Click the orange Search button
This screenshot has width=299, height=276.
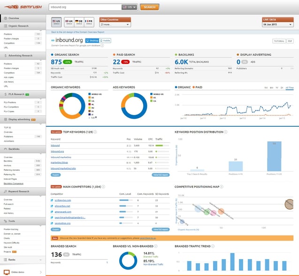tap(149, 7)
